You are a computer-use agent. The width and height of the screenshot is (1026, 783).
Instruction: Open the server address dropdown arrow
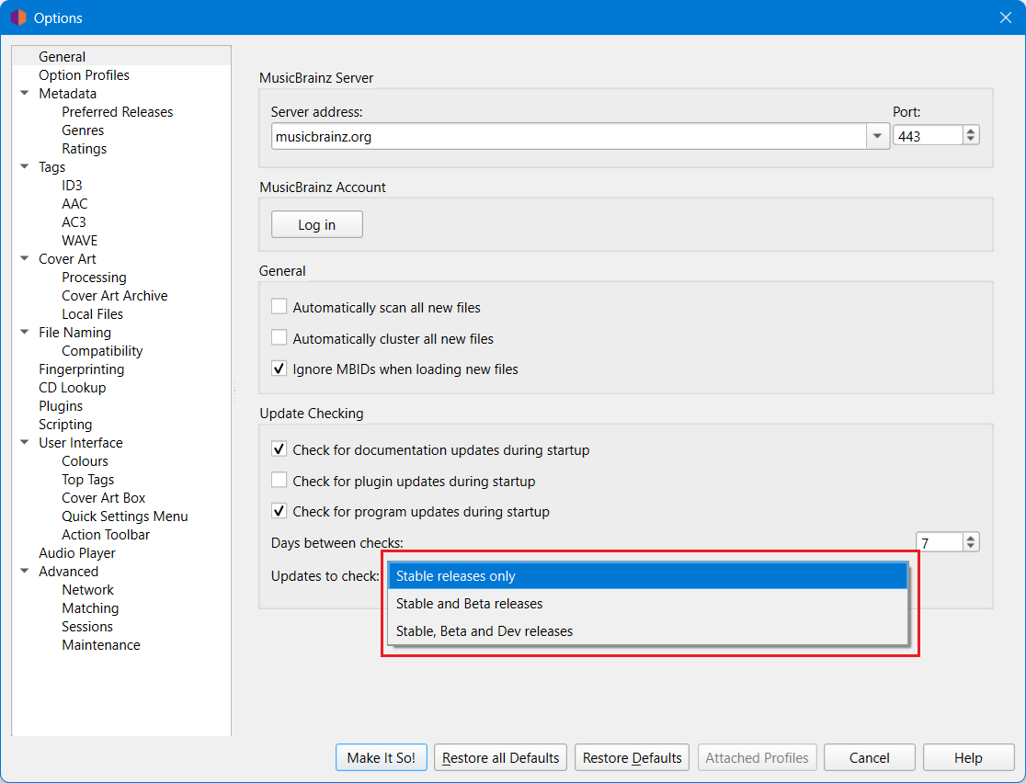point(876,136)
